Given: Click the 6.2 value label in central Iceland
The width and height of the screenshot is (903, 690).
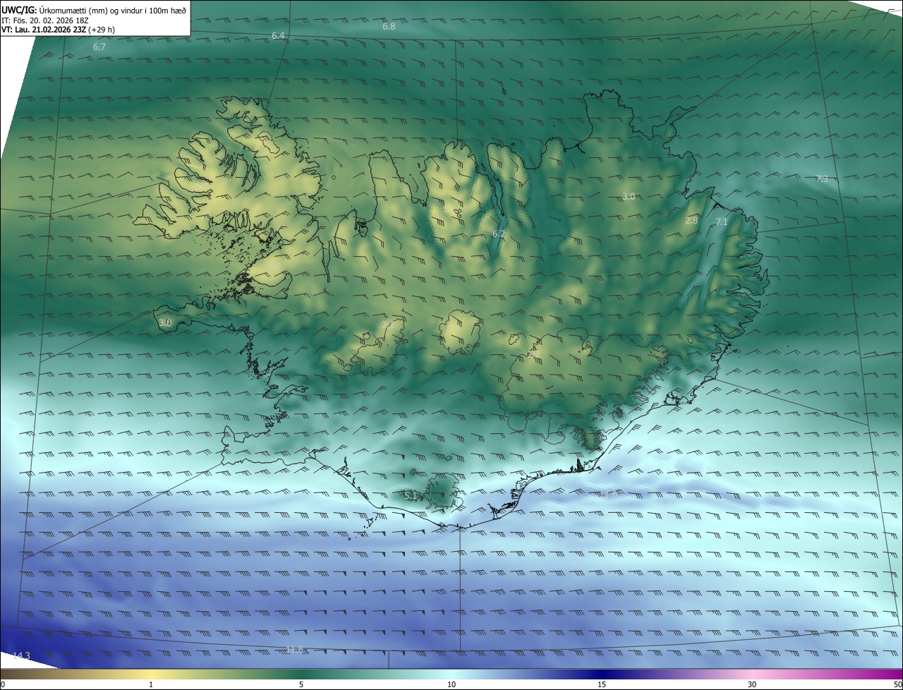Looking at the screenshot, I should (x=499, y=234).
